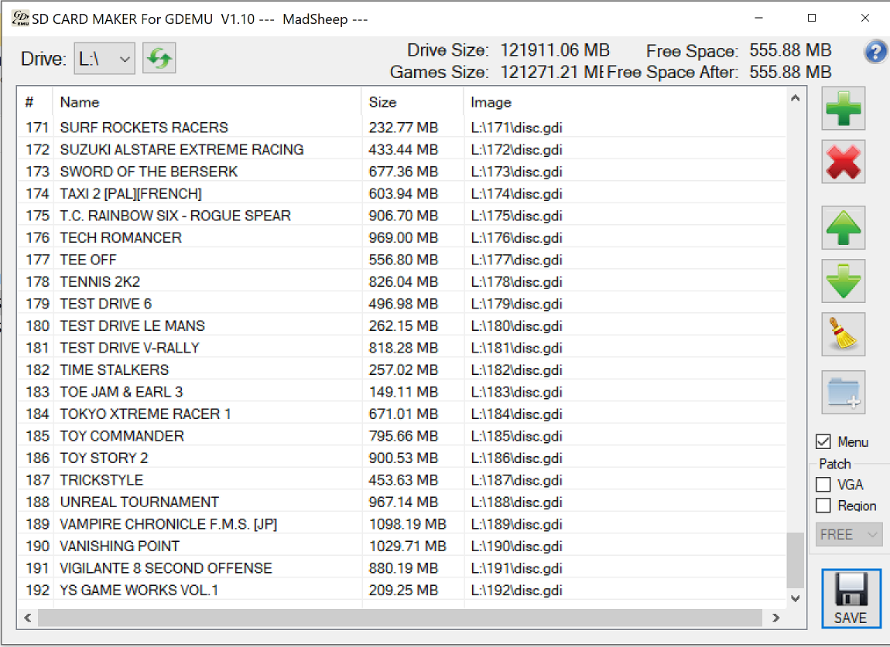Click the Name column header
Image resolution: width=890 pixels, height=647 pixels.
point(207,102)
